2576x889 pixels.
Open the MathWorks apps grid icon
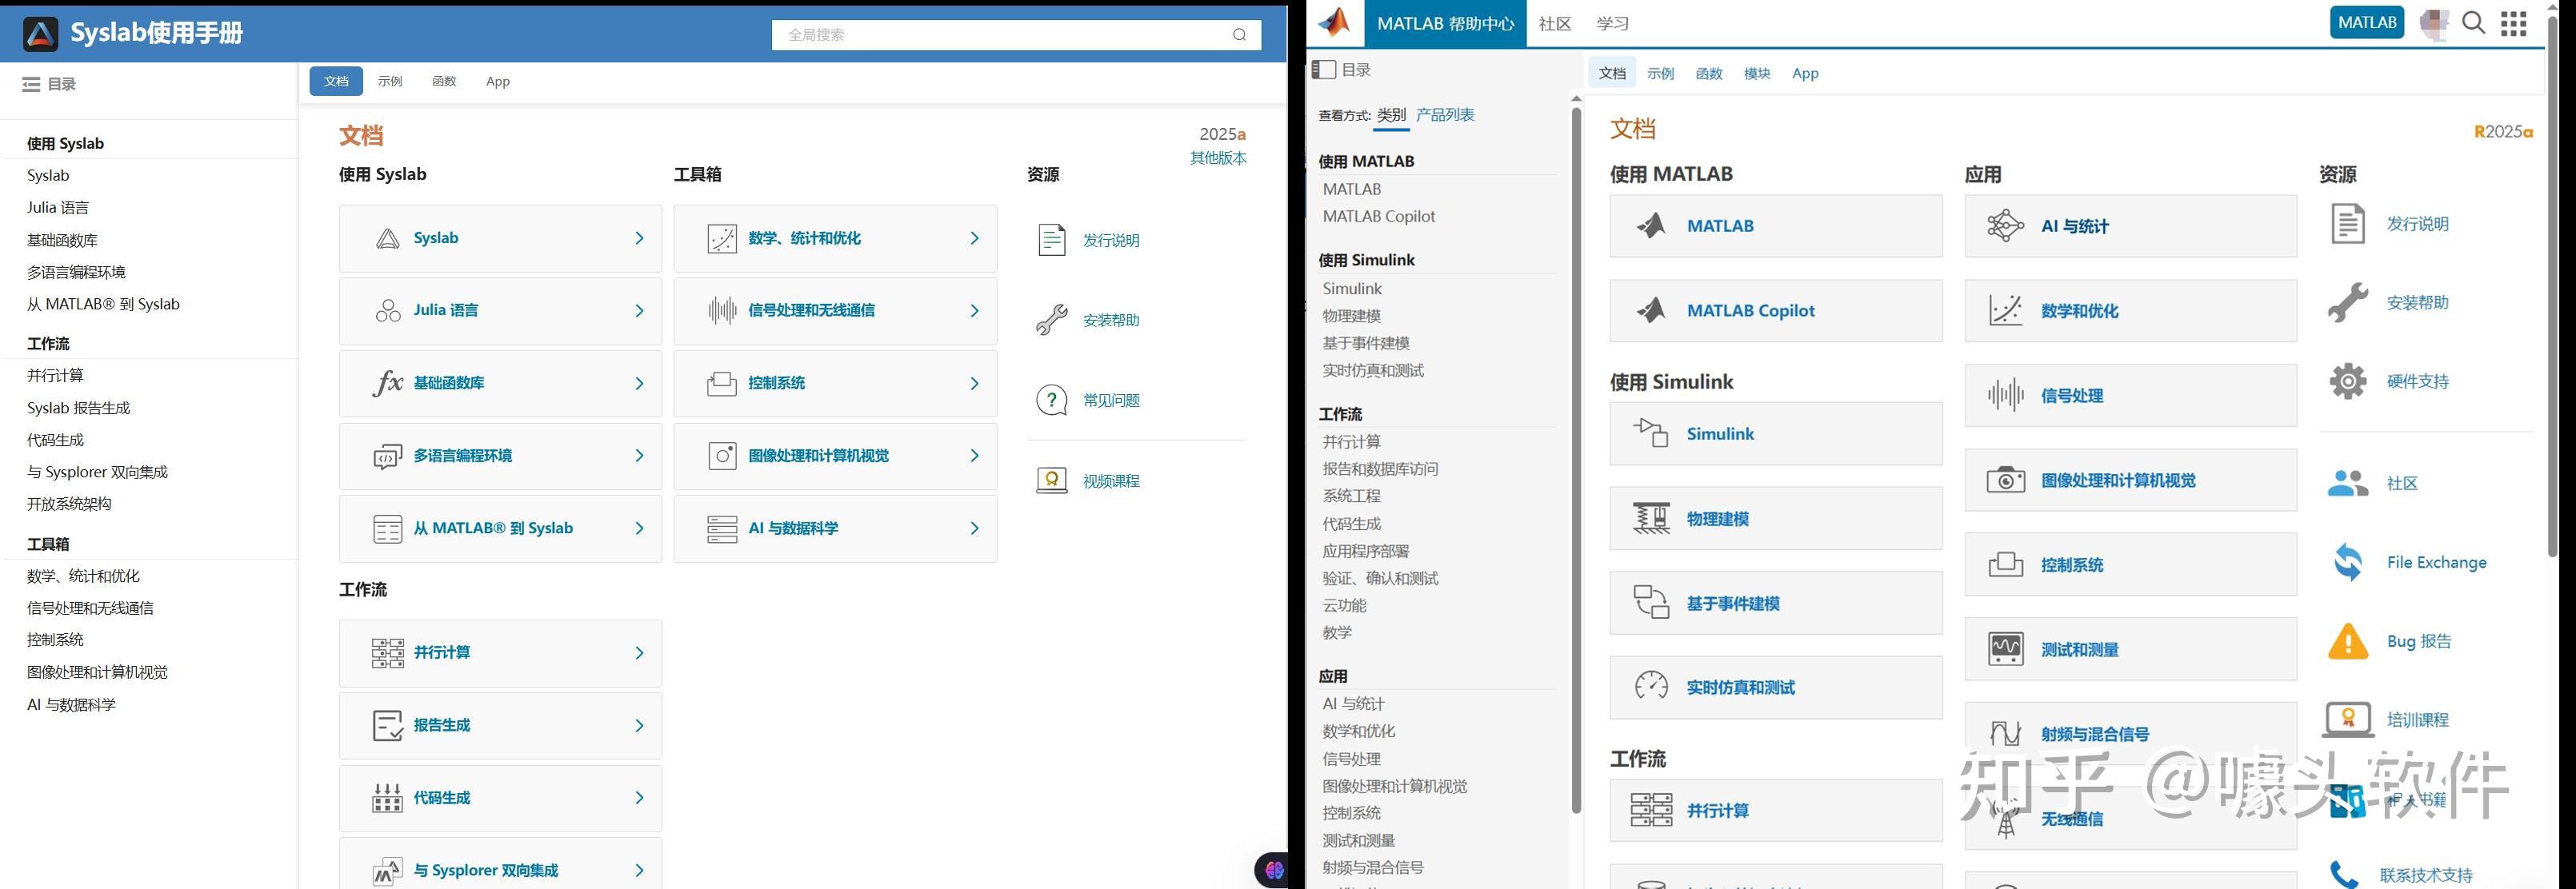click(2513, 23)
